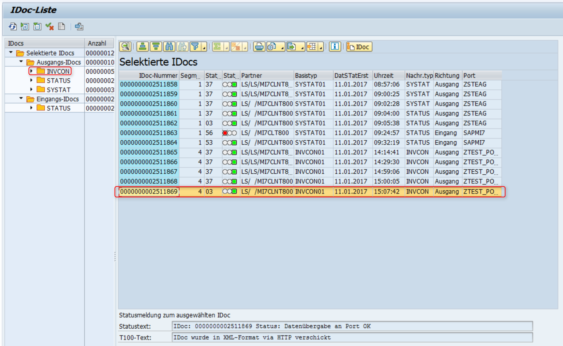Open the dropdown arrow next to the layout icon
Image resolution: width=563 pixels, height=346 pixels.
321,47
